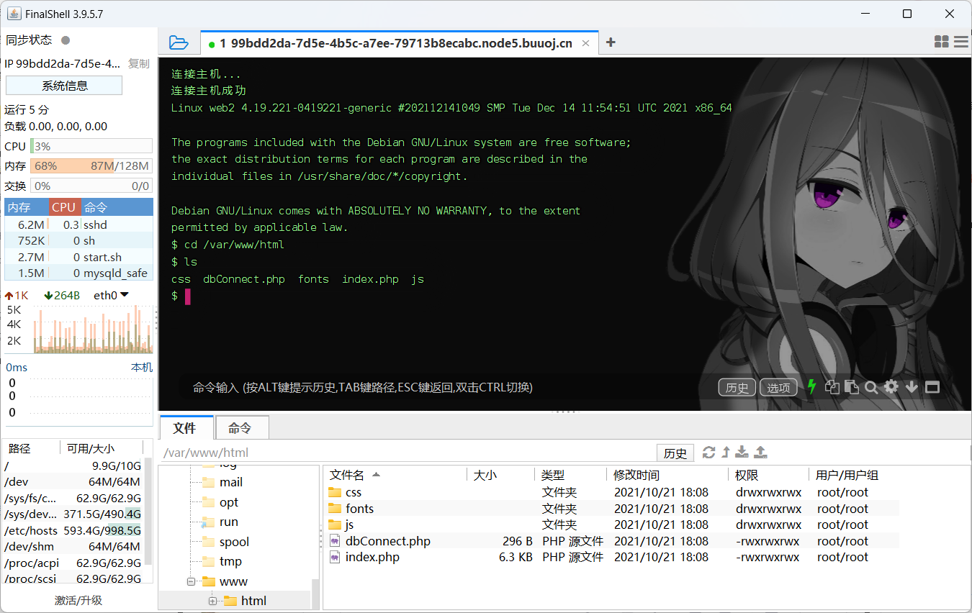Switch to grid layout view icon

(x=941, y=42)
